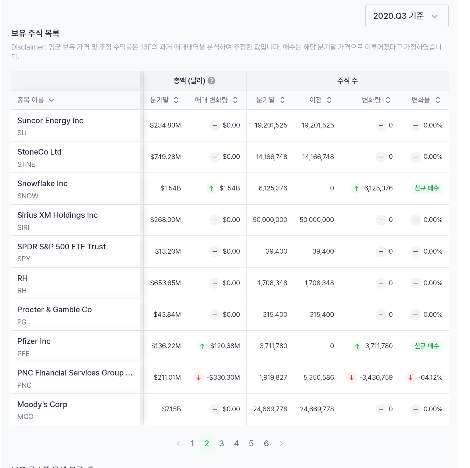Click Pfizer green up arrow beside $120.38M
Viewport: 470px width, 468px height.
tap(202, 346)
